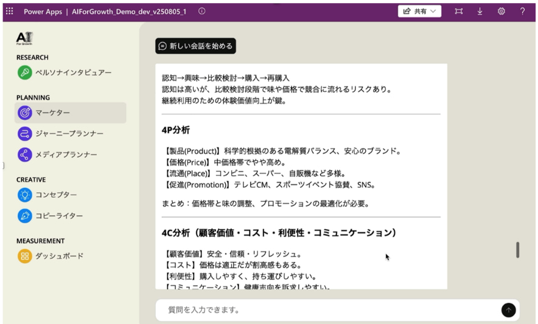The width and height of the screenshot is (538, 324).
Task: Click the orange ダッシュボード grid icon
Action: coord(24,256)
